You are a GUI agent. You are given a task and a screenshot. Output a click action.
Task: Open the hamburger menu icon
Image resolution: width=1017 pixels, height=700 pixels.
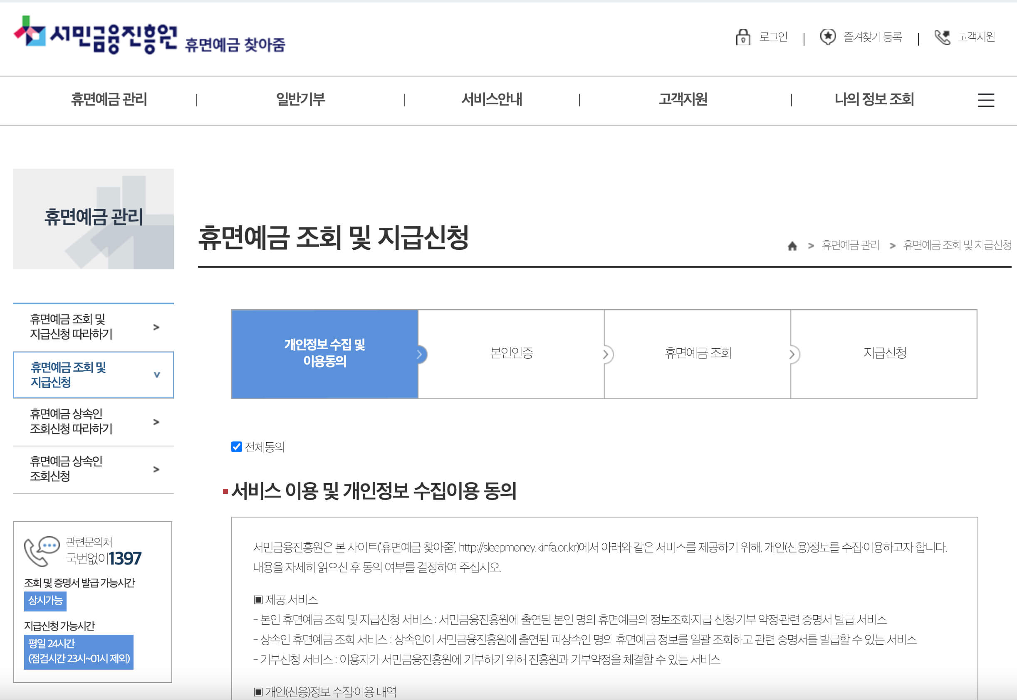pyautogui.click(x=985, y=100)
